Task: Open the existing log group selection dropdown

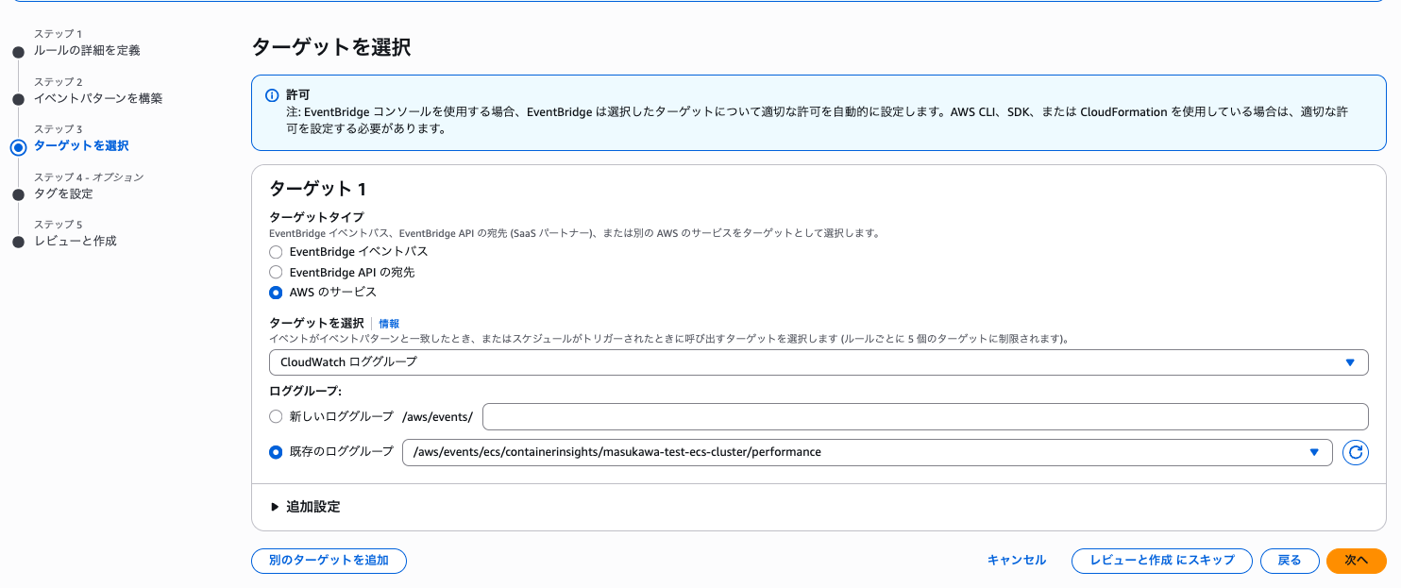Action: click(864, 452)
